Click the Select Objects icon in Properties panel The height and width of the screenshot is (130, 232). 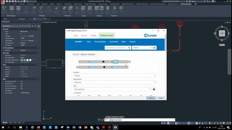coord(36,26)
